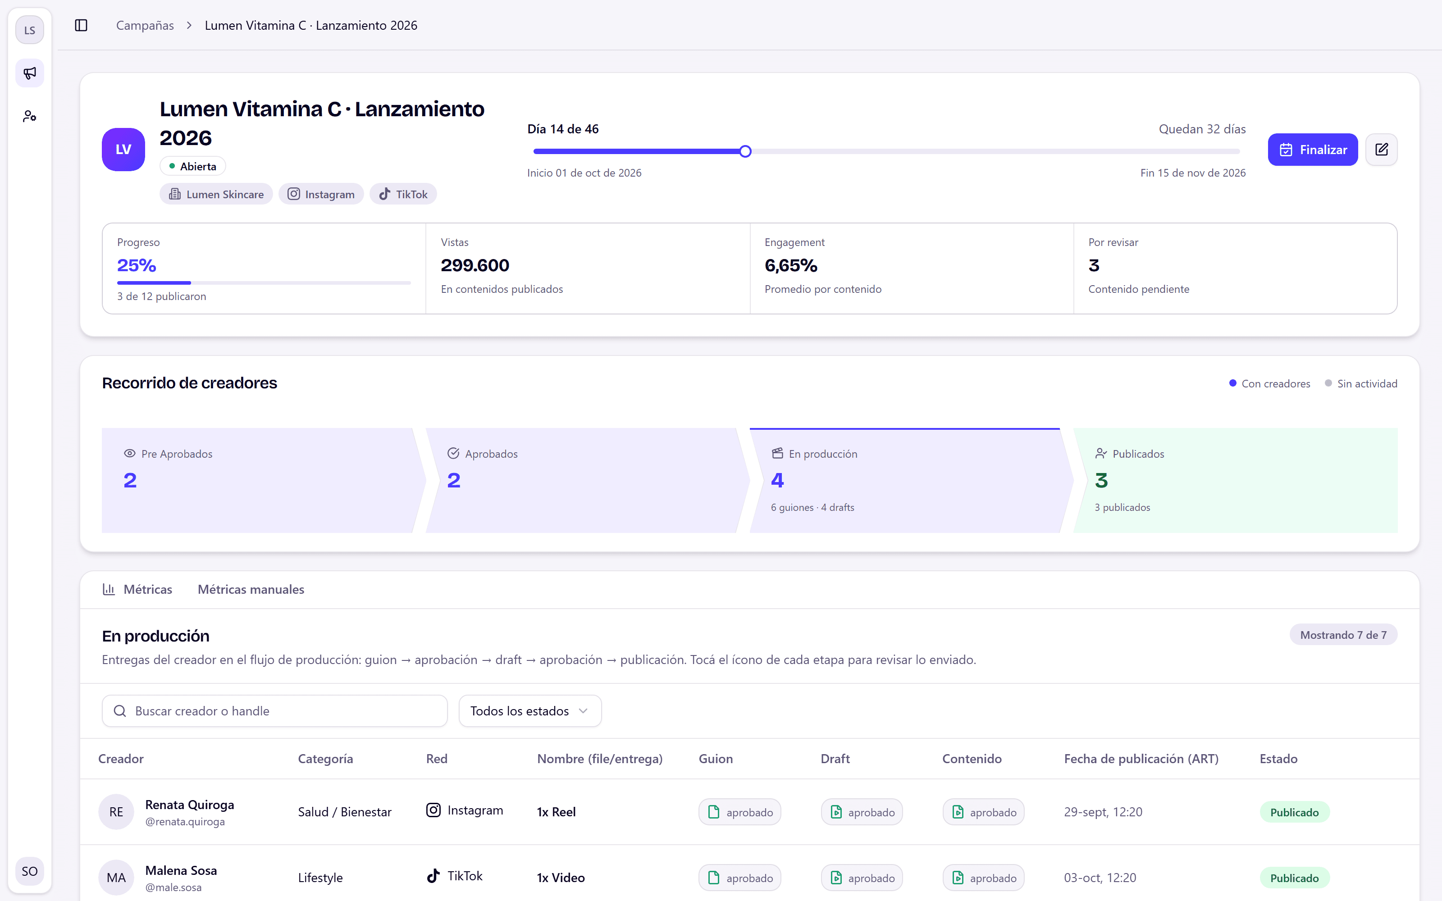Expand the Todos los estados dropdown
1442x901 pixels.
tap(530, 711)
